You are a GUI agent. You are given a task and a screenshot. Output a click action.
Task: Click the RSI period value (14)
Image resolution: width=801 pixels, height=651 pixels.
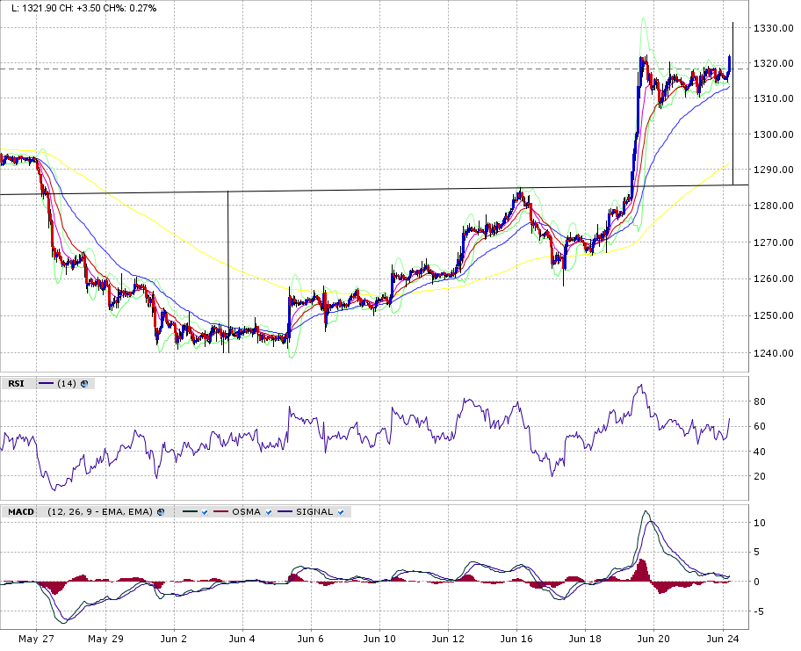click(x=67, y=384)
